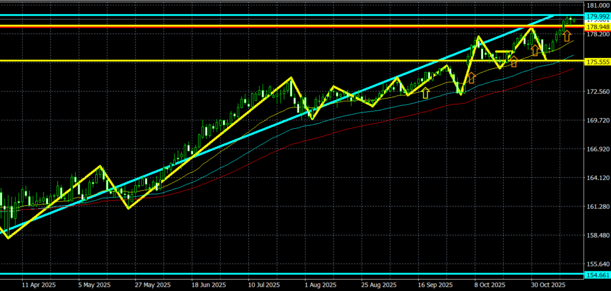
Task: Select the rightmost orange up arrow marker
Action: (x=567, y=36)
